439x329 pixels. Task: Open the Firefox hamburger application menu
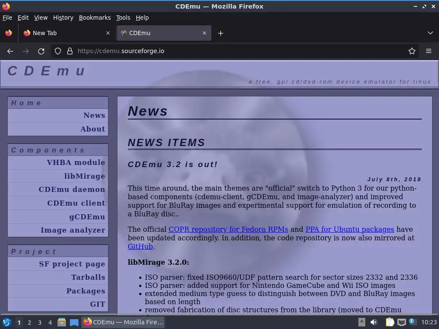429,51
